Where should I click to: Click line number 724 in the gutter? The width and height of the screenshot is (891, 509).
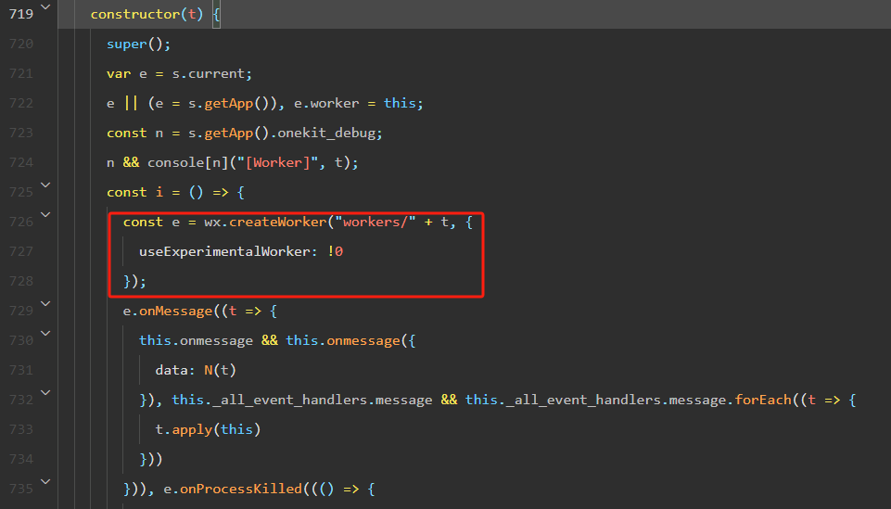point(21,162)
